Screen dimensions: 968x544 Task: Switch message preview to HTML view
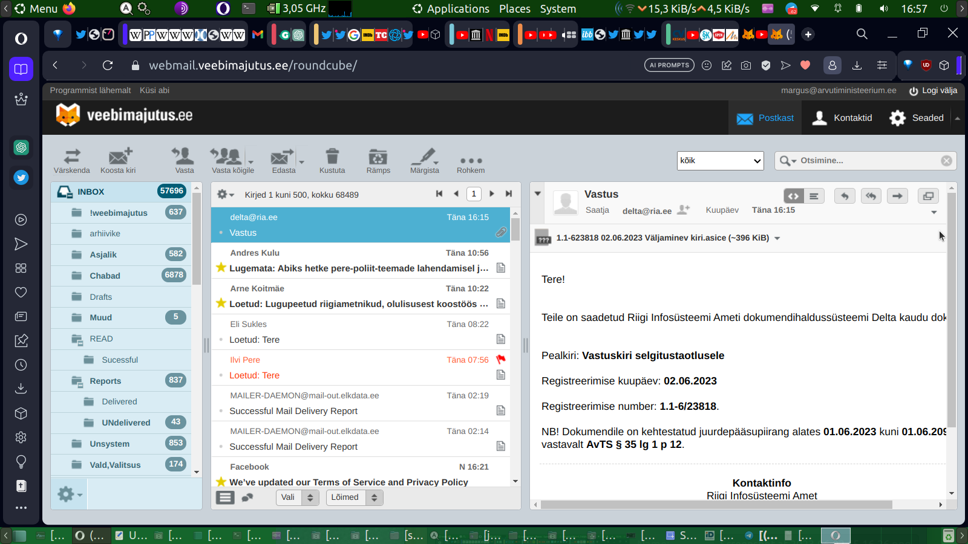click(x=794, y=196)
